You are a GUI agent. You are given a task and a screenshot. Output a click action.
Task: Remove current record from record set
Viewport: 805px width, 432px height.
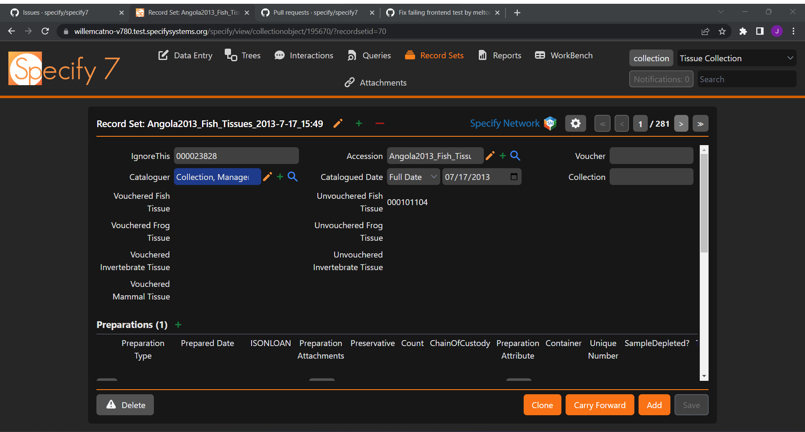pyautogui.click(x=379, y=123)
